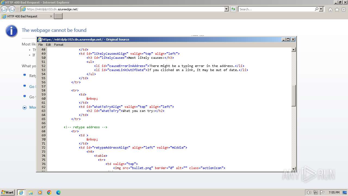Image resolution: width=348 pixels, height=196 pixels.
Task: Click the source view scrollbar thumb
Action: (294, 96)
